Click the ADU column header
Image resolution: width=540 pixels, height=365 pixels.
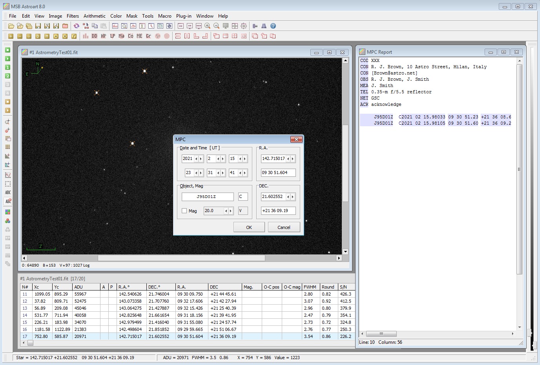click(86, 287)
